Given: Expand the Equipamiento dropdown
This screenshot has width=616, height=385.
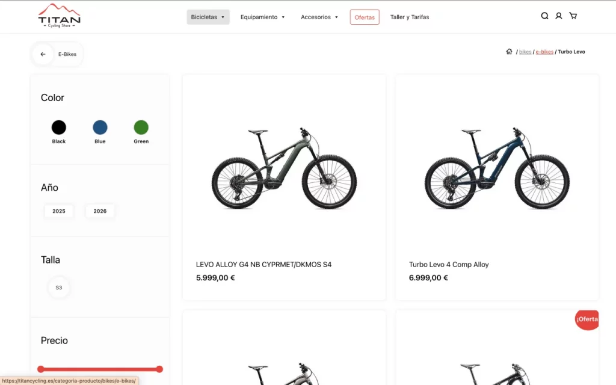Looking at the screenshot, I should (x=262, y=17).
